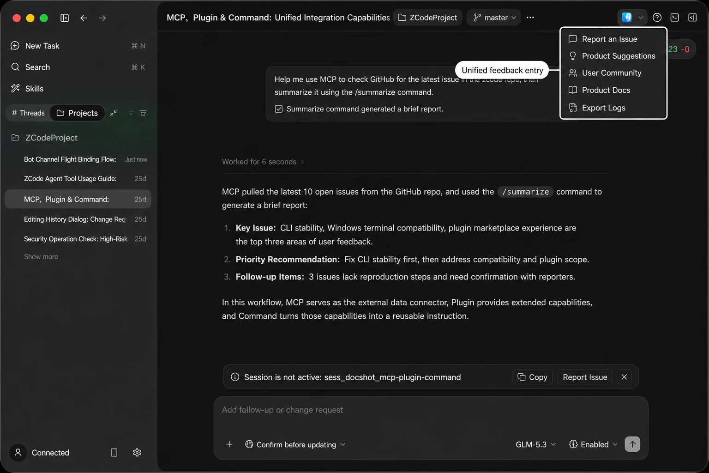
Task: Choose User Community menu item
Action: click(x=613, y=73)
